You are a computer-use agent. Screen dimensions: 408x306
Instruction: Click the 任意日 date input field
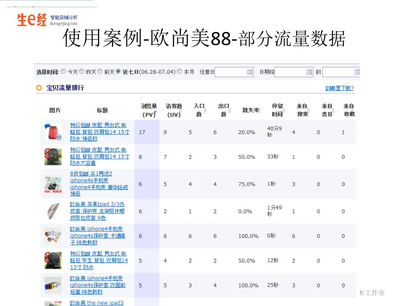(x=234, y=72)
